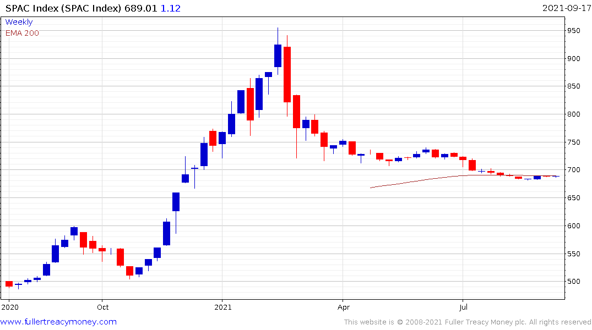Click the 850 price axis label

573,86
